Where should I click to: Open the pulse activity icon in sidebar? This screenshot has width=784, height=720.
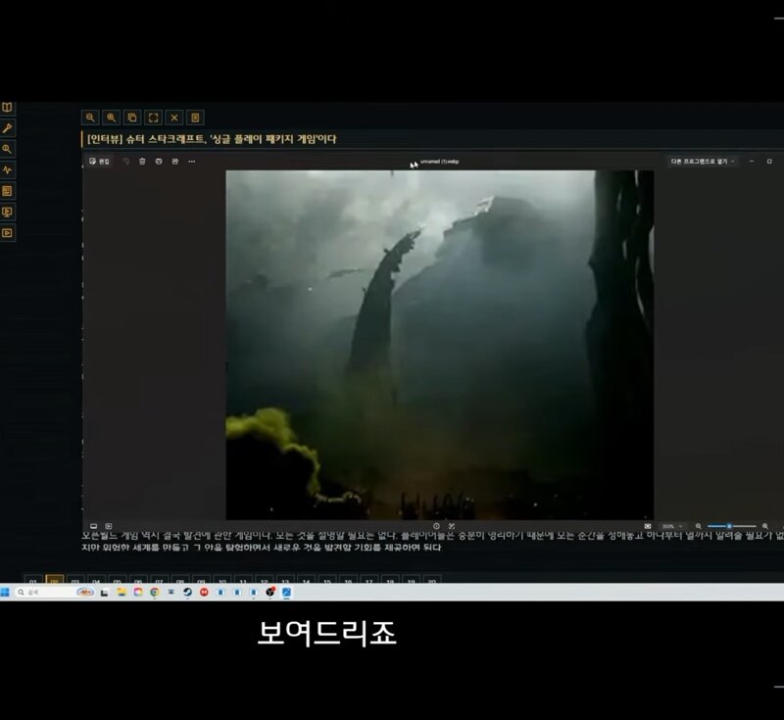[x=7, y=169]
